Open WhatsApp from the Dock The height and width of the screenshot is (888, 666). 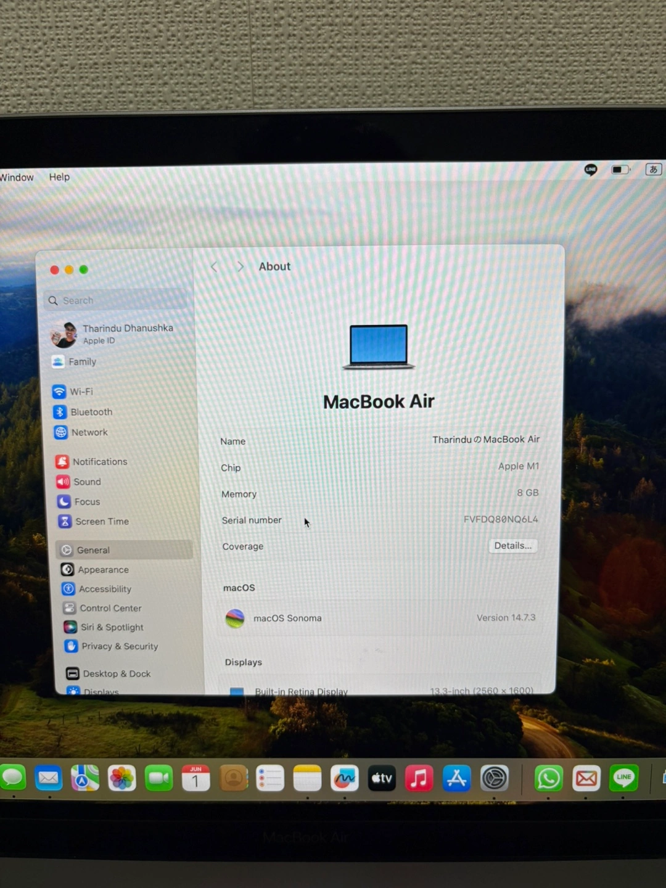coord(548,778)
